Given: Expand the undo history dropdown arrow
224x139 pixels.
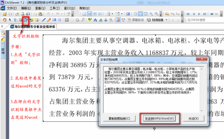Looking at the screenshot, I should pos(52,14).
